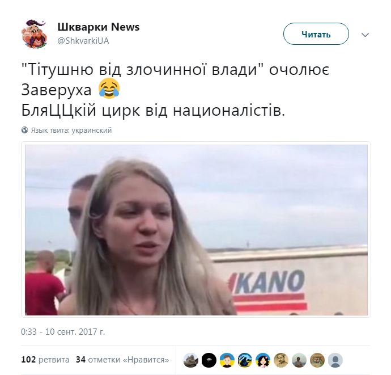Click the Язык твита: украинский label

[71, 130]
